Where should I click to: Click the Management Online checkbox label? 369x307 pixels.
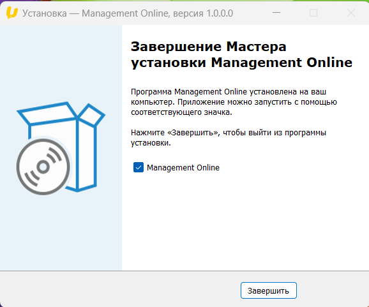[x=183, y=168]
